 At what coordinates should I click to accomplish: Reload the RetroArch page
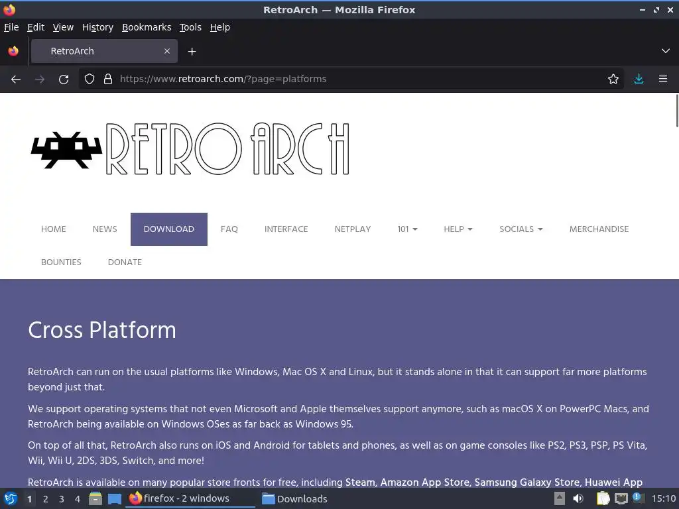[64, 80]
